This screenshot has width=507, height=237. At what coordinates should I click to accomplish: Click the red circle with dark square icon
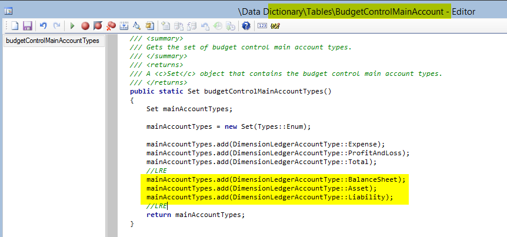97,26
